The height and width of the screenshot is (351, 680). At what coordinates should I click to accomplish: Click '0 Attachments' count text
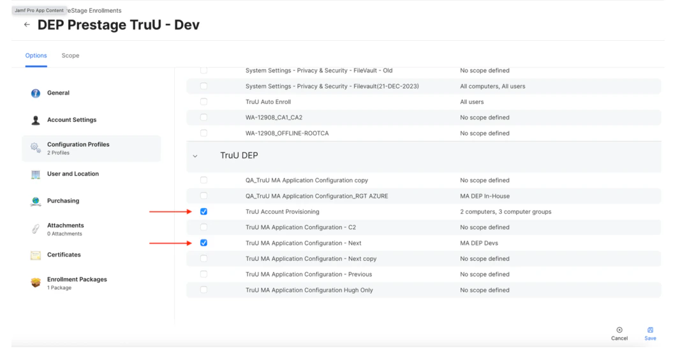coord(64,234)
